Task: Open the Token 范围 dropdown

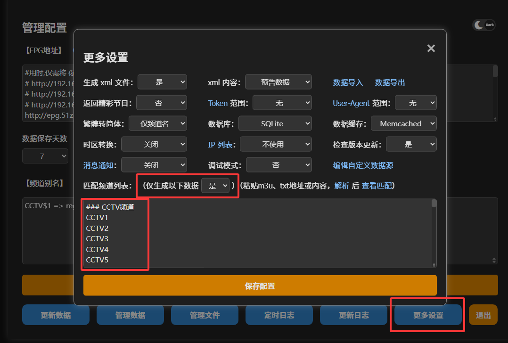Action: [282, 103]
